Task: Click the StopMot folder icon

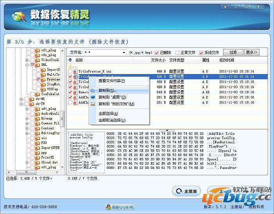Action: (x=43, y=85)
